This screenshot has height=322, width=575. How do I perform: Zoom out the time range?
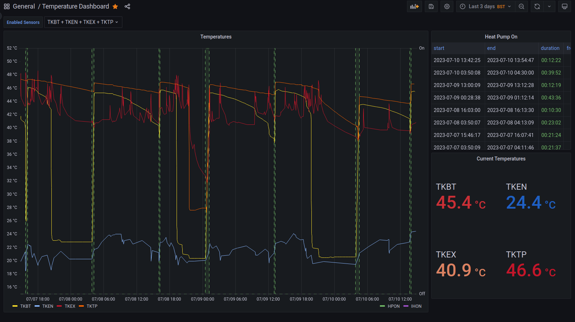521,6
